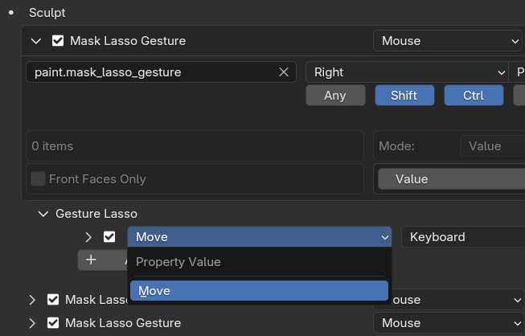The image size is (525, 336).
Task: Click the Gesture Lasso label
Action: pos(96,214)
